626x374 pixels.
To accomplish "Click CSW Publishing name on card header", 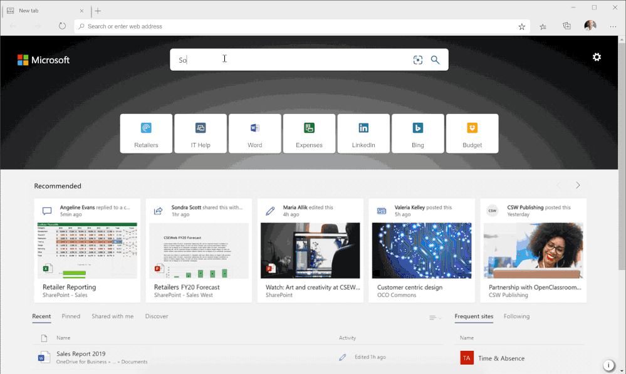I will pyautogui.click(x=525, y=207).
